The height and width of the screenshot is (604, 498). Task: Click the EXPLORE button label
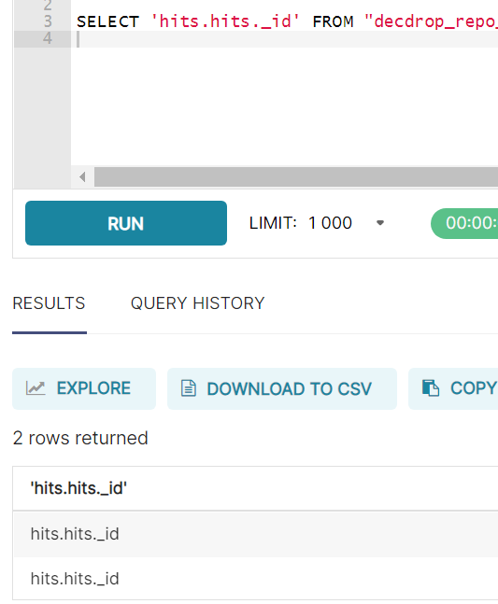tap(93, 388)
